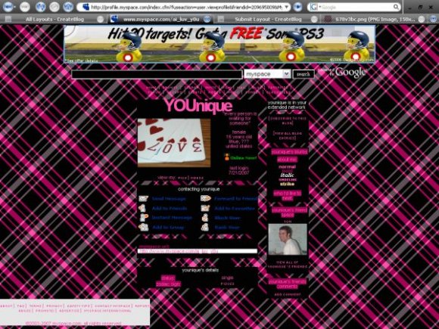The image size is (439, 329).
Task: Click the Rank User link
Action: pyautogui.click(x=227, y=228)
